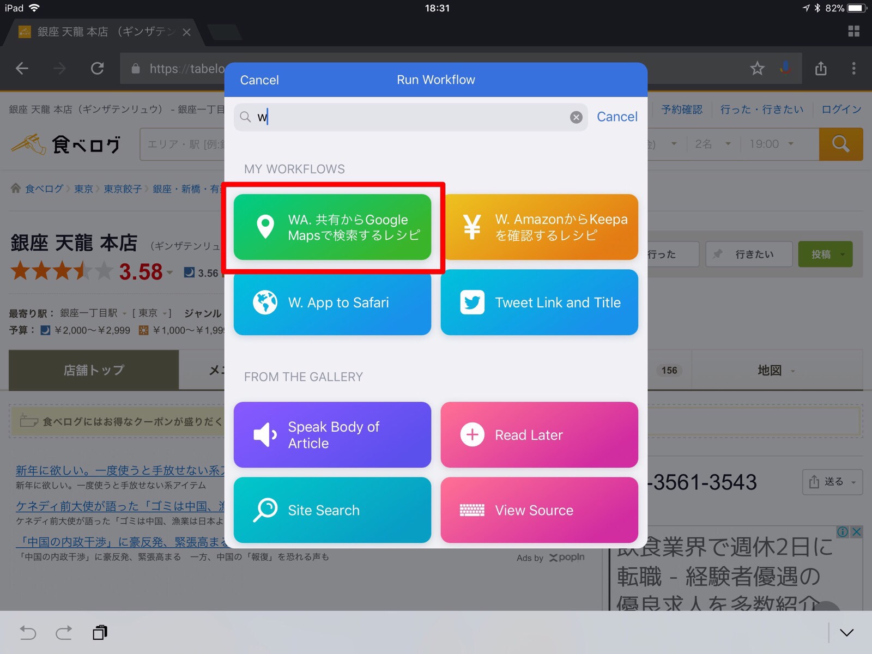Click the green 投稿 button
The width and height of the screenshot is (872, 654).
[x=825, y=254]
